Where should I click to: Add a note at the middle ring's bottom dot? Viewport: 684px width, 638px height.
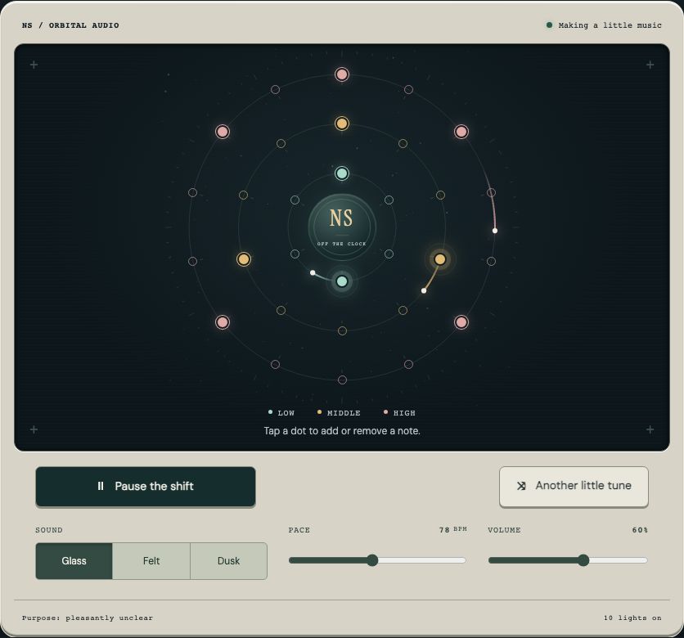click(343, 331)
